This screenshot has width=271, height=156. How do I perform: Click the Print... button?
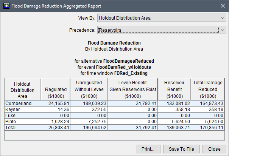[148, 149]
